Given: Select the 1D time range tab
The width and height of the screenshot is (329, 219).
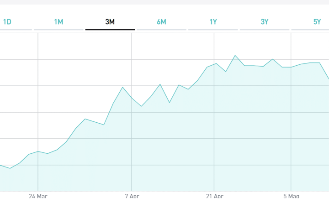Looking at the screenshot, I should [7, 22].
